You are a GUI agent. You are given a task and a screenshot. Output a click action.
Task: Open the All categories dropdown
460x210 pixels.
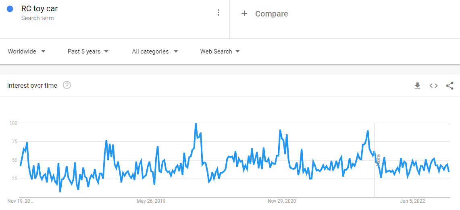pyautogui.click(x=155, y=51)
